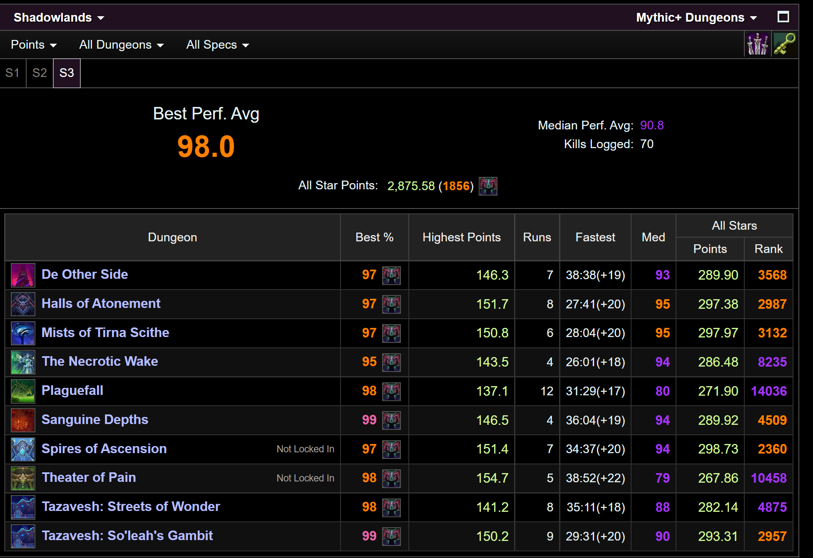Click the Runs column header
813x558 pixels.
tap(537, 237)
